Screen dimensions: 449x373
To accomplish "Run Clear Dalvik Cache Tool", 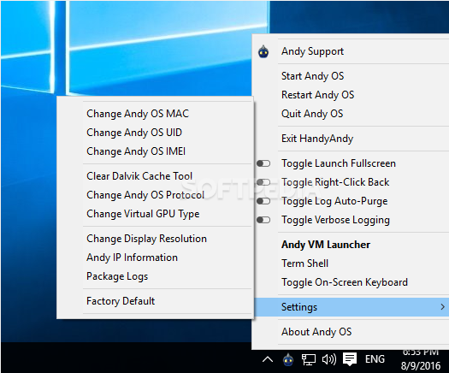I will point(139,176).
